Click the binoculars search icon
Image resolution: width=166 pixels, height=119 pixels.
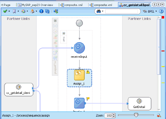98,11
